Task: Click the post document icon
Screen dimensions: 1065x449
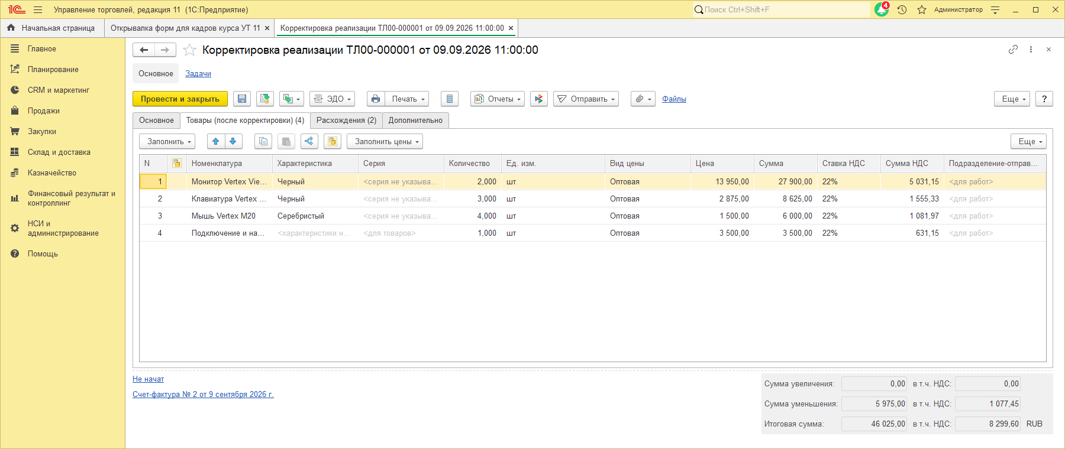Action: (265, 99)
